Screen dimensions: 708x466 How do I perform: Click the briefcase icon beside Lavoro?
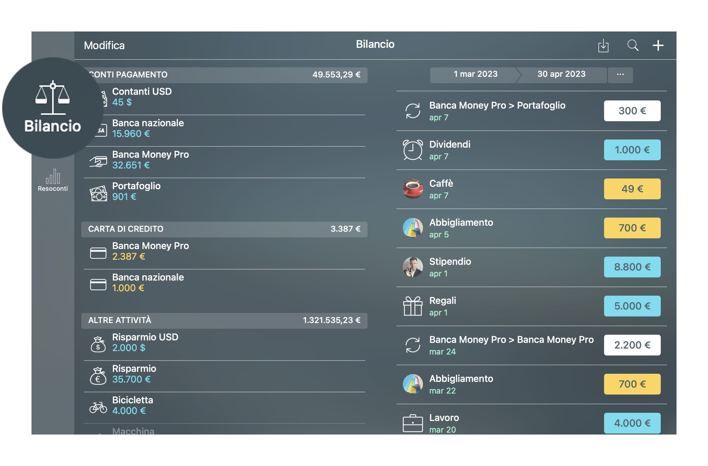(x=413, y=423)
